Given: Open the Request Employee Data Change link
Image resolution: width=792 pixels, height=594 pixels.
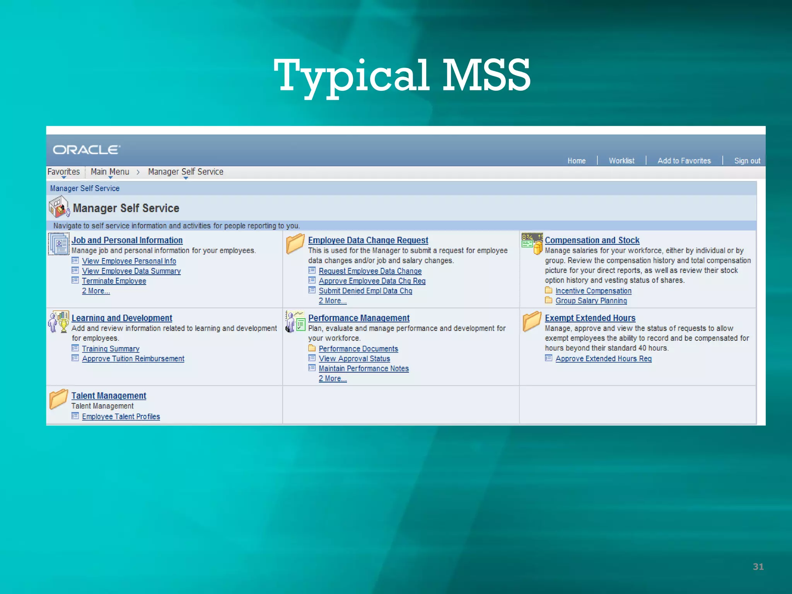Looking at the screenshot, I should (x=370, y=271).
